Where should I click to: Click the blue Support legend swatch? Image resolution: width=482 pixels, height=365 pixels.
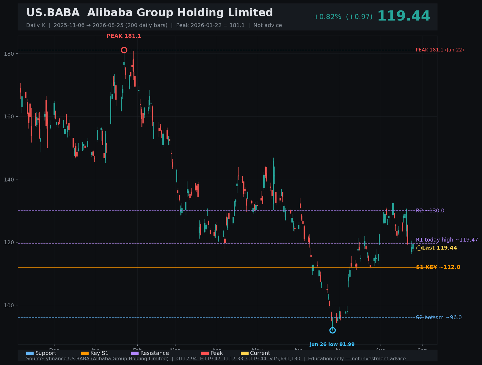(x=30, y=353)
